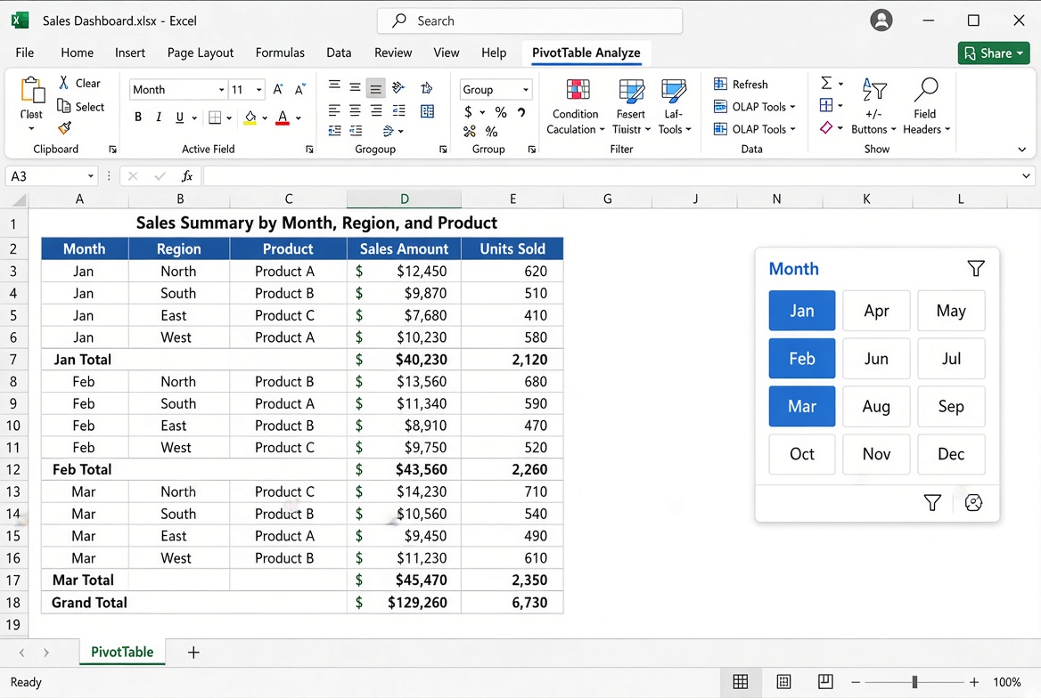Click the currency dollar format icon
This screenshot has height=698, width=1041.
coord(468,111)
